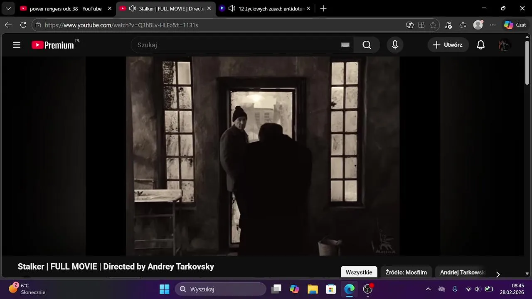532x299 pixels.
Task: Open volume control tray icon
Action: (478, 289)
